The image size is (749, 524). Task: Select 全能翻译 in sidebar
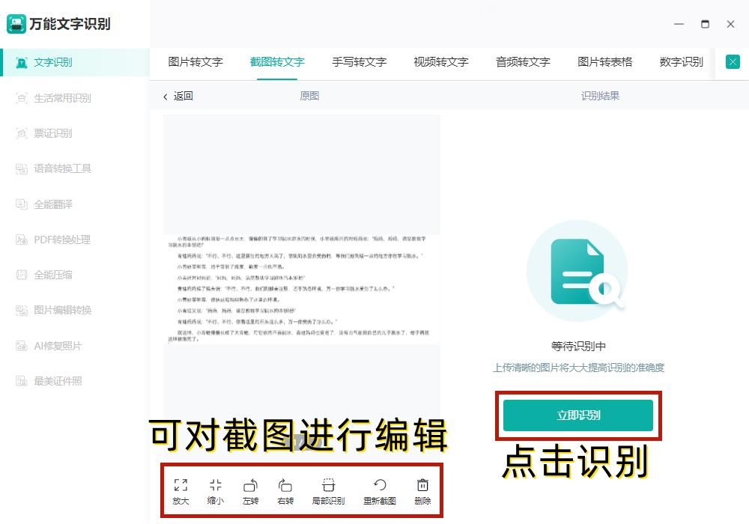tap(53, 204)
